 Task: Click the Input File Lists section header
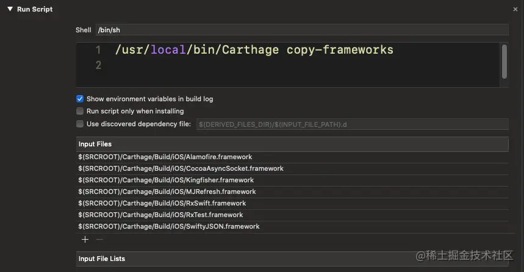click(292, 259)
